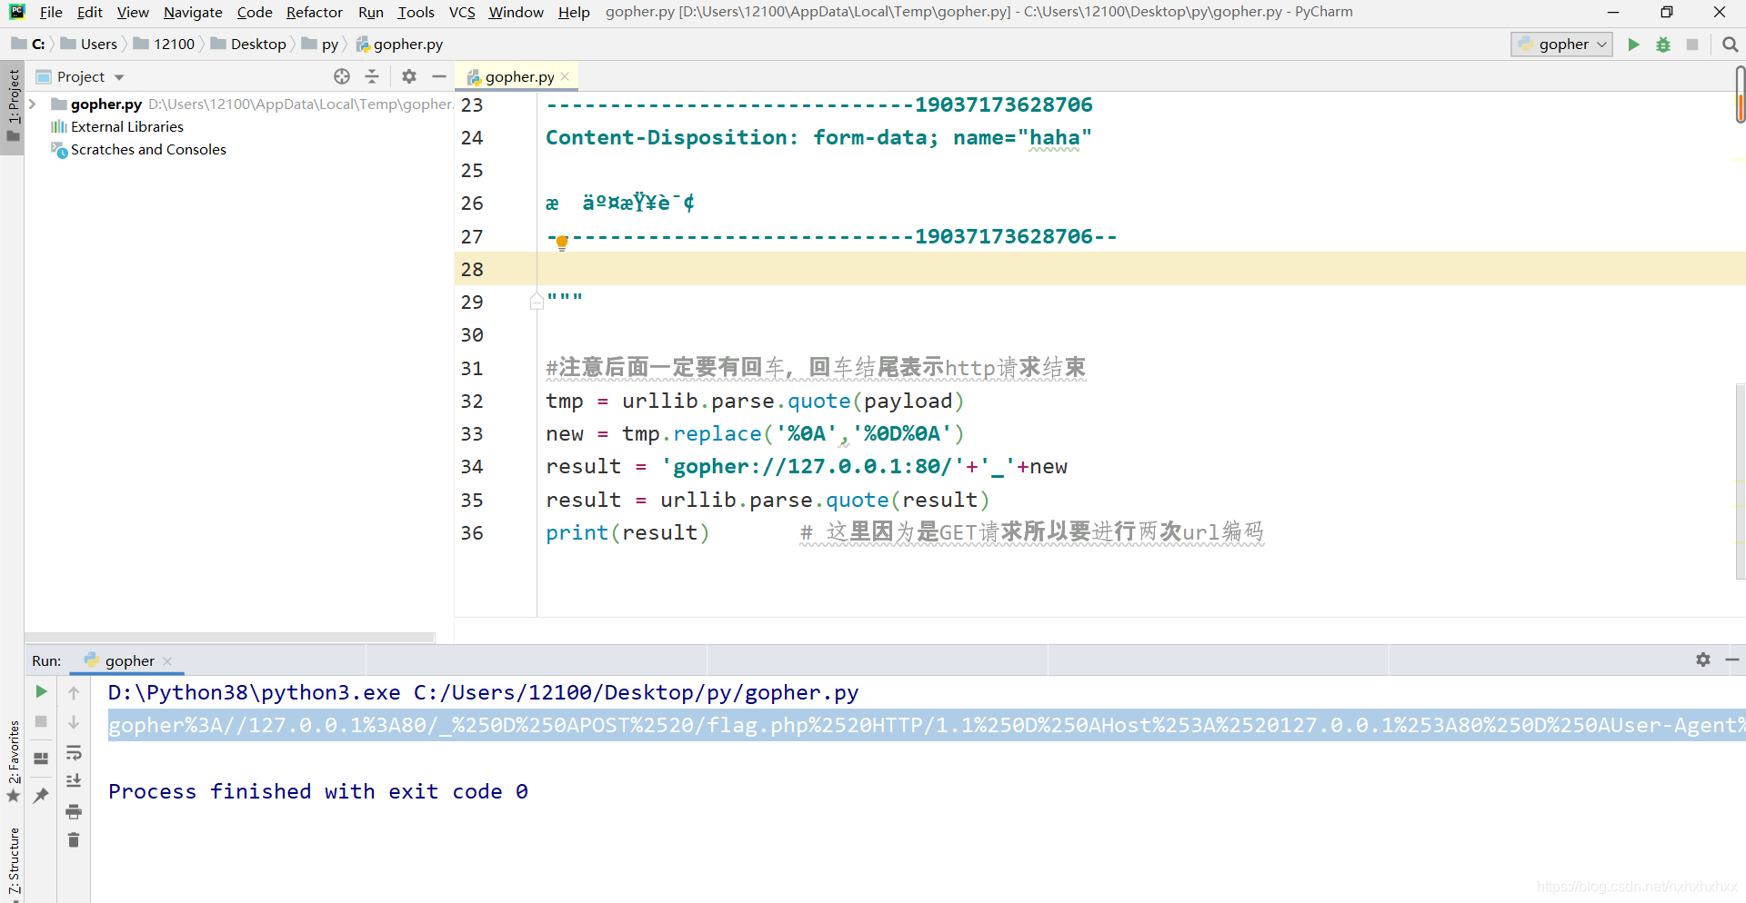The width and height of the screenshot is (1746, 903).
Task: Toggle the 2: Favorites side tool button
Action: click(13, 761)
